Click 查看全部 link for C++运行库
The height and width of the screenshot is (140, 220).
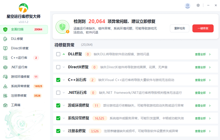pyautogui.click(x=200, y=80)
